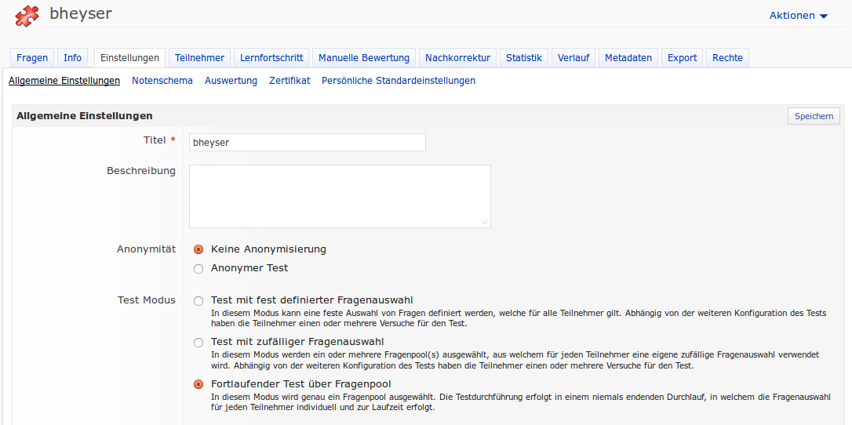Open the Aktionen dropdown menu
This screenshot has height=425, width=852.
798,16
